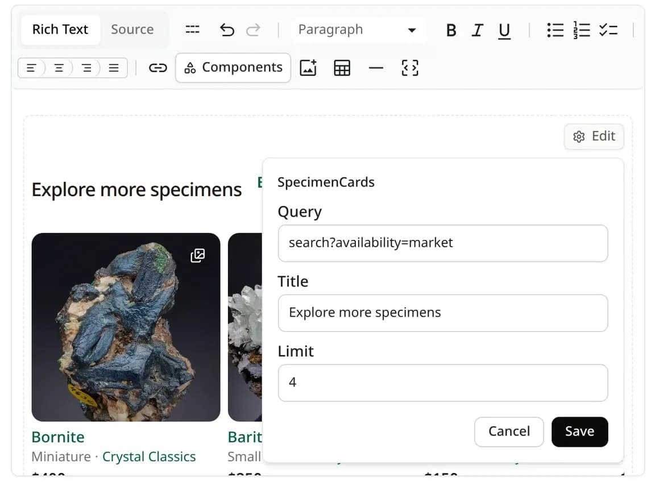This screenshot has height=490, width=655.
Task: Click the Title input field
Action: (x=443, y=313)
